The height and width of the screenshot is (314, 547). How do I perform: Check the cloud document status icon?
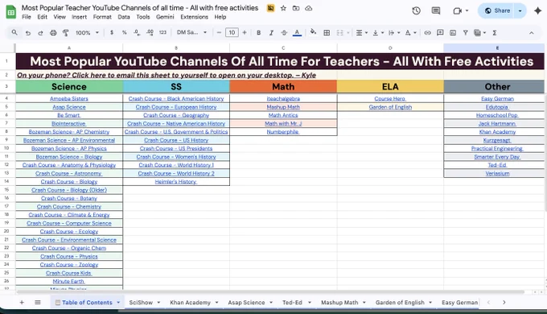(x=308, y=8)
